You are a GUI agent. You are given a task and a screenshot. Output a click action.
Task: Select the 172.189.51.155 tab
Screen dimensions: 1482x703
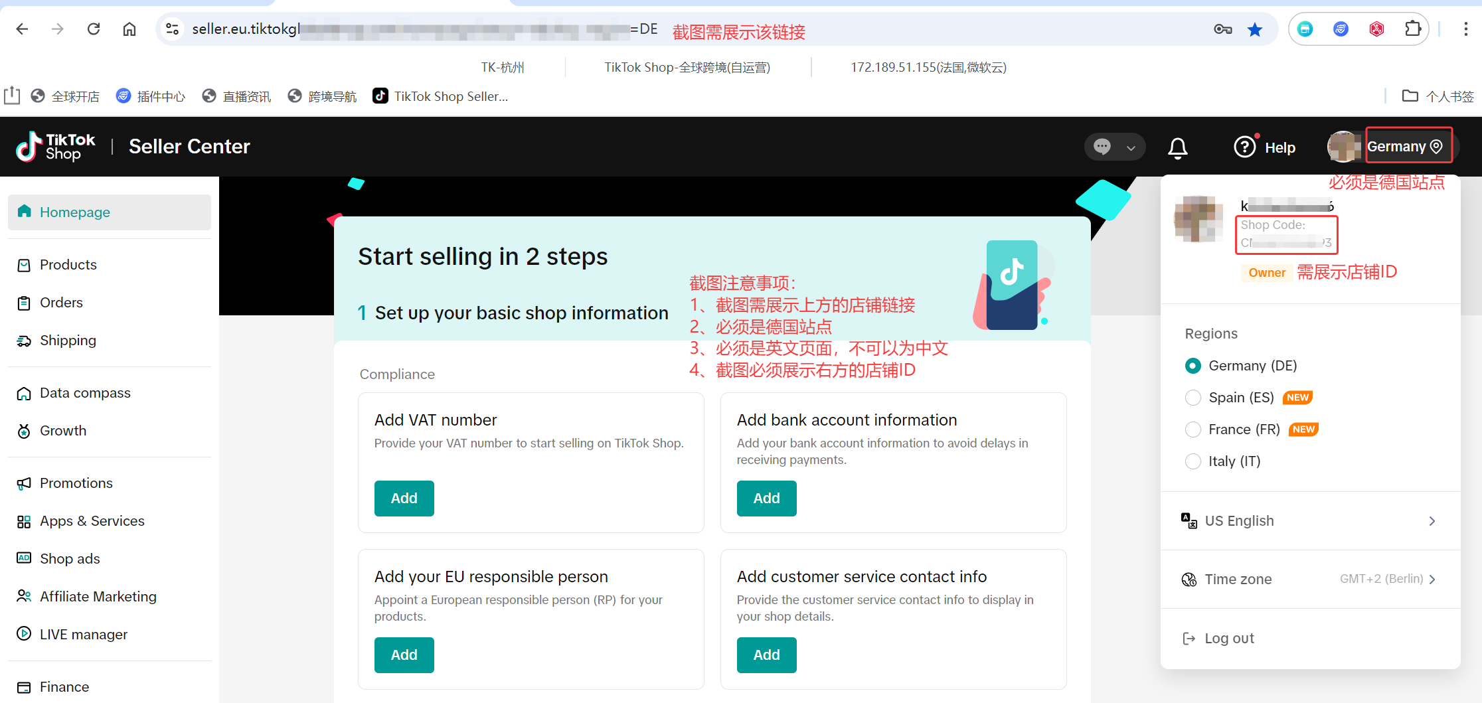[928, 67]
